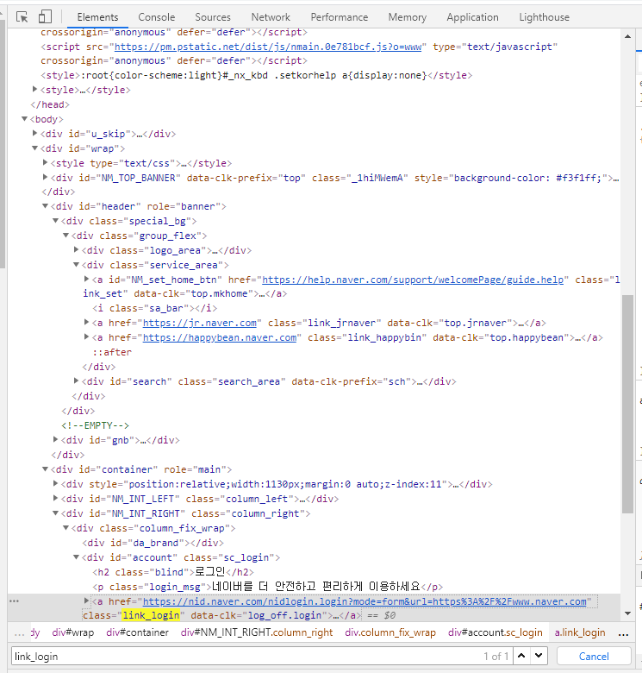
Task: Select the EMPTY comment node
Action: (95, 425)
